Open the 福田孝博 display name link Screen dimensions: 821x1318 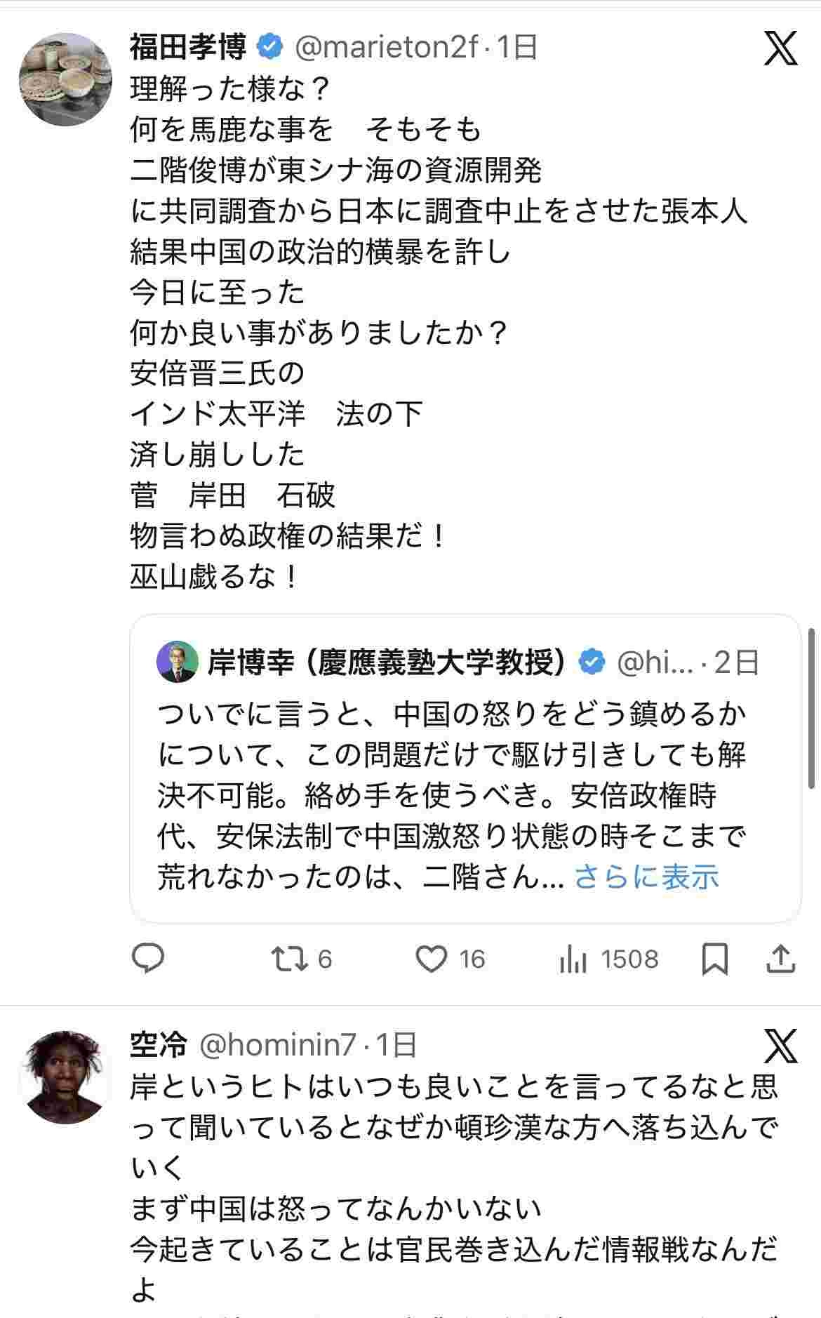pos(188,47)
